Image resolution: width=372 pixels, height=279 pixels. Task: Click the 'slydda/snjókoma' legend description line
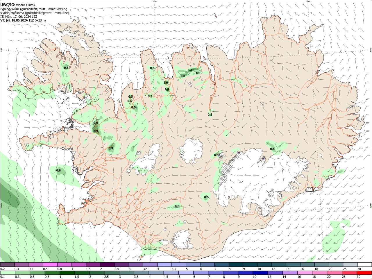35,13
